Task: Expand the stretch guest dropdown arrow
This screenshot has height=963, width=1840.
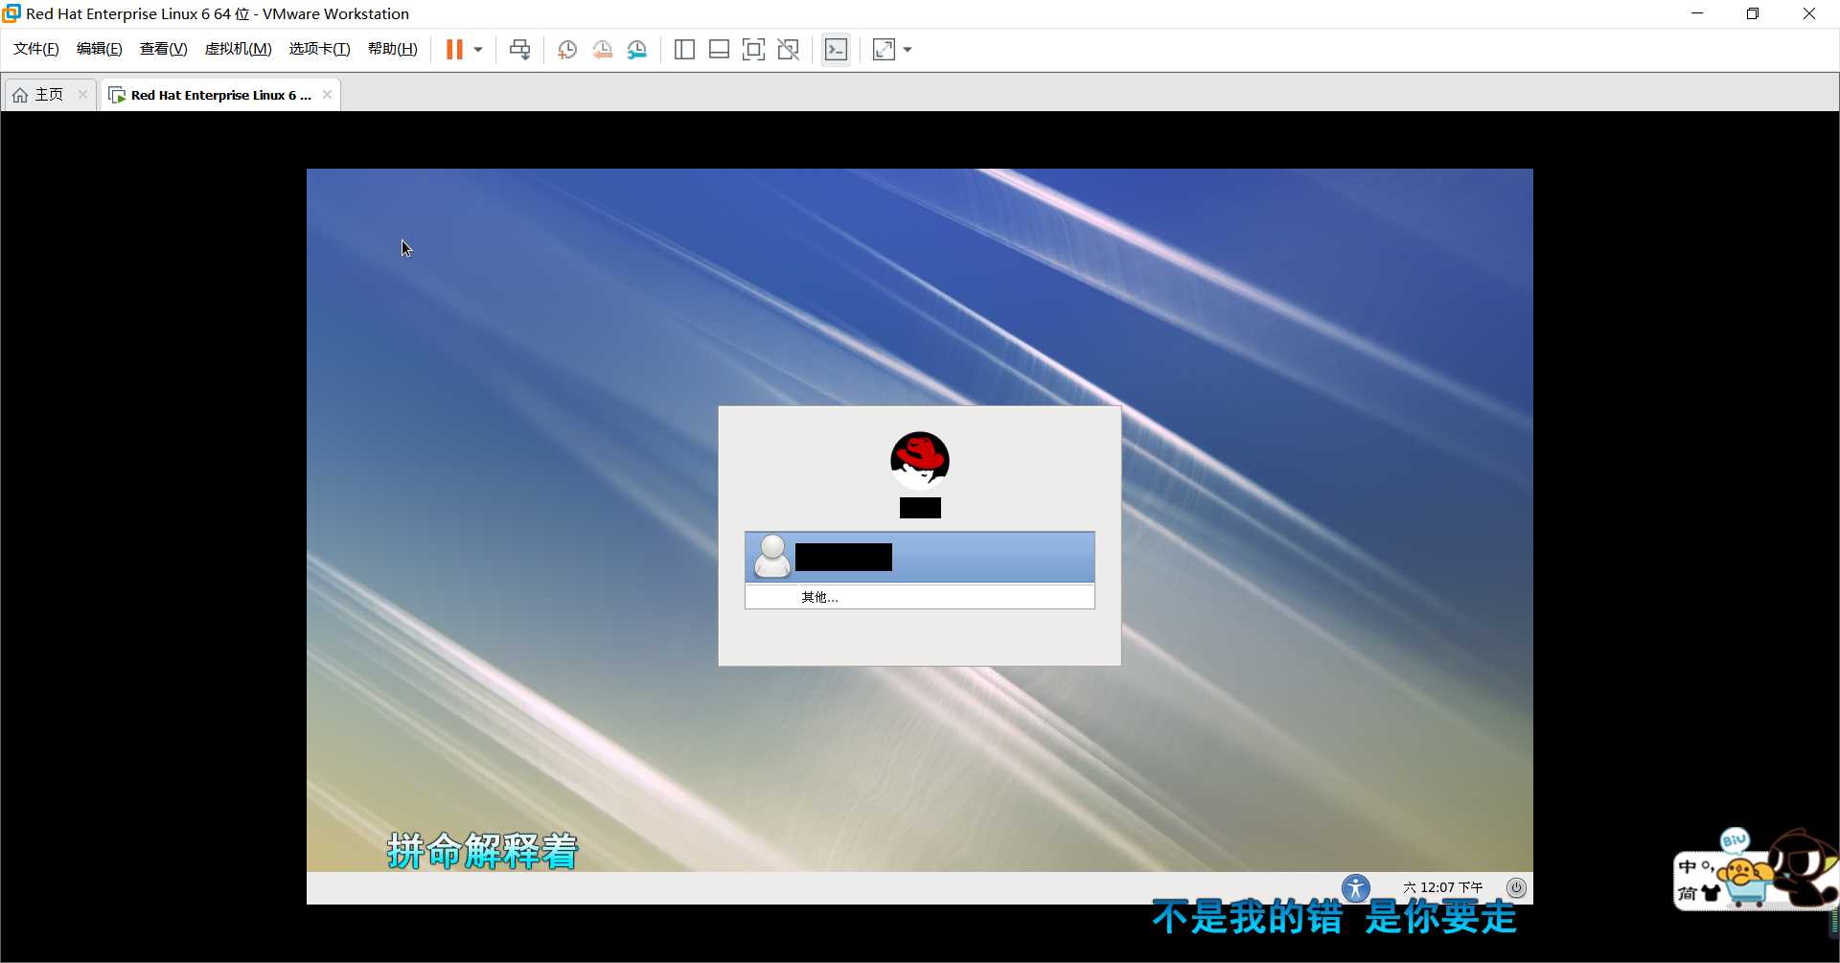Action: point(908,50)
